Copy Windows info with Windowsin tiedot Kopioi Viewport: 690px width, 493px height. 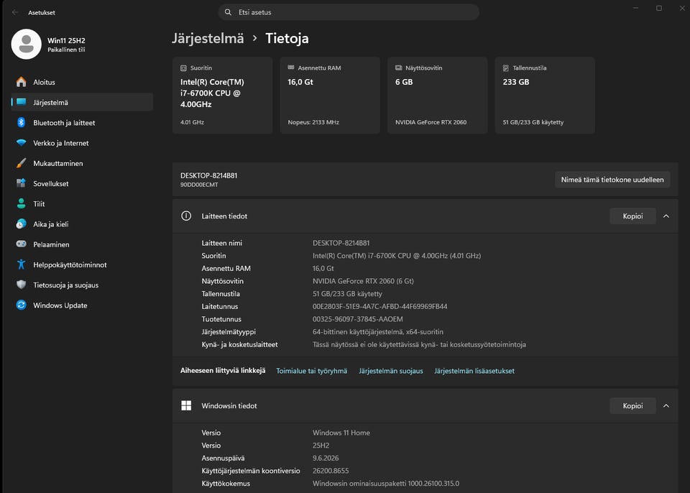pos(632,406)
